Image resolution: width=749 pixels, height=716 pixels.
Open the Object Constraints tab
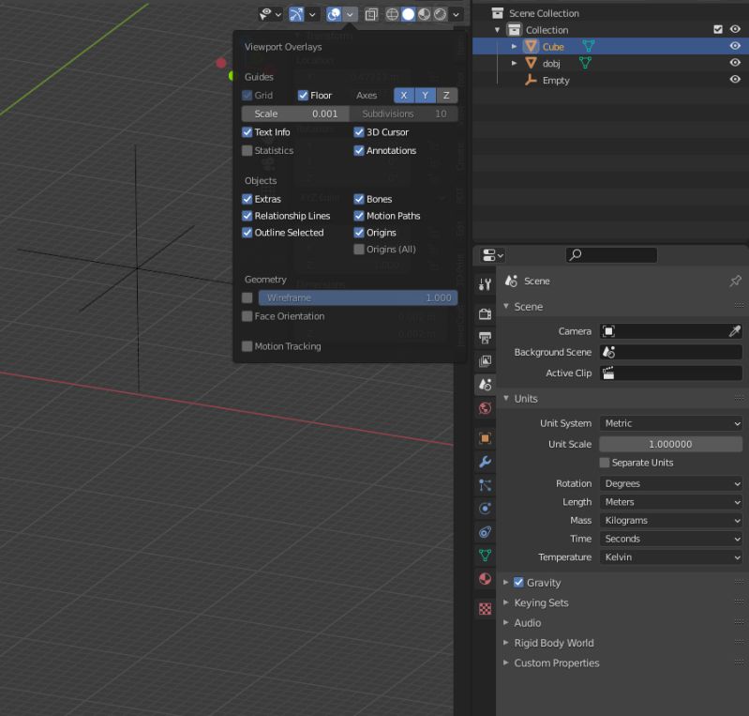pyautogui.click(x=485, y=532)
